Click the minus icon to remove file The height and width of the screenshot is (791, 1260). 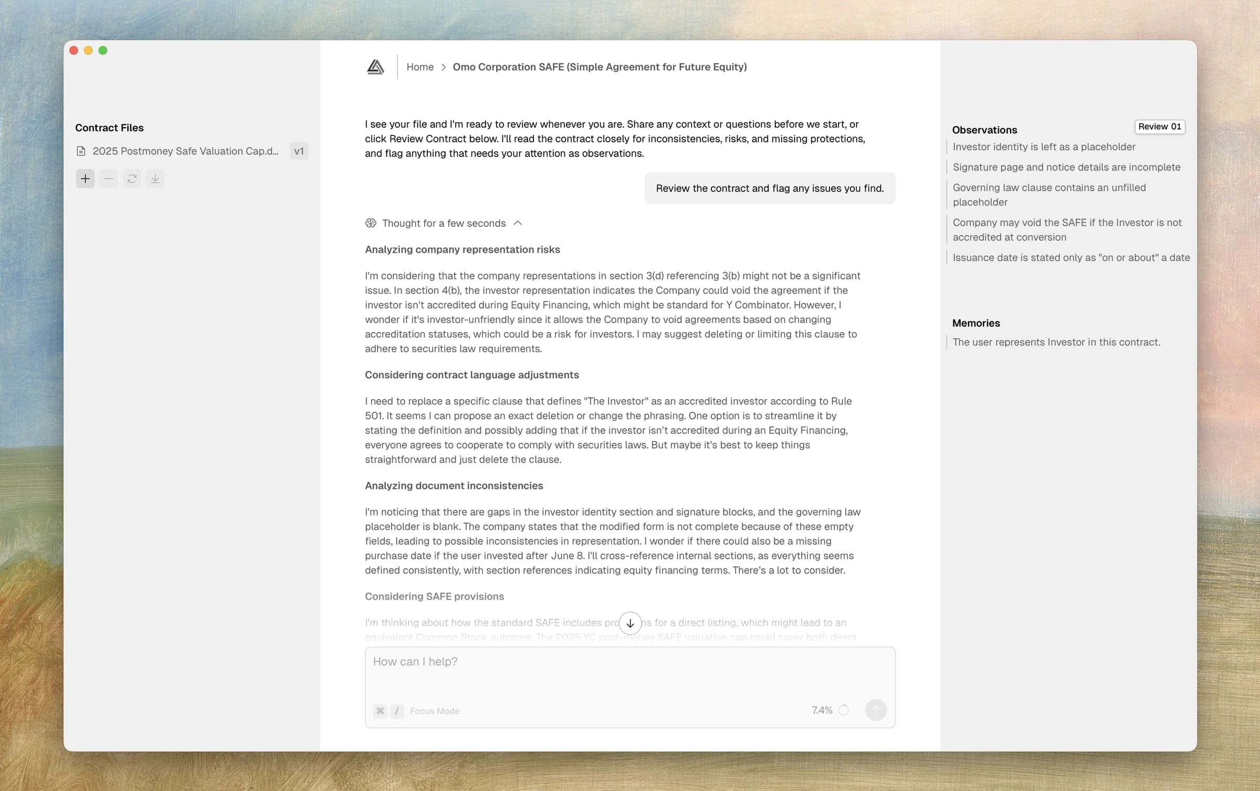tap(109, 179)
